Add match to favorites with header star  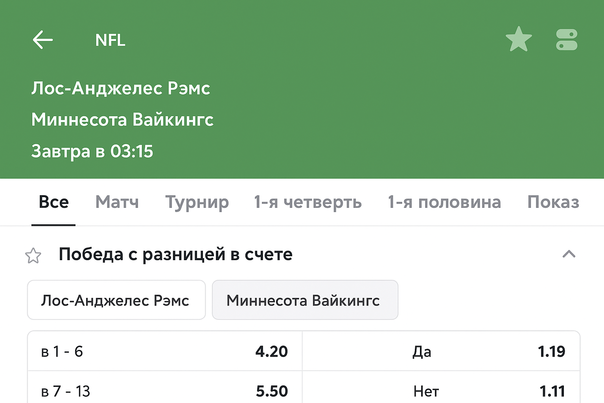click(x=519, y=39)
